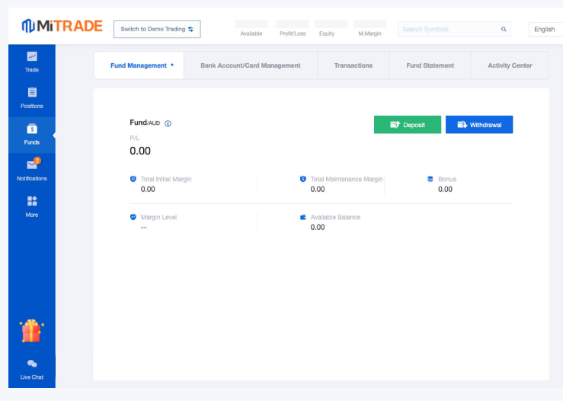This screenshot has width=563, height=401.
Task: Click the MiTRADE logo
Action: click(62, 27)
